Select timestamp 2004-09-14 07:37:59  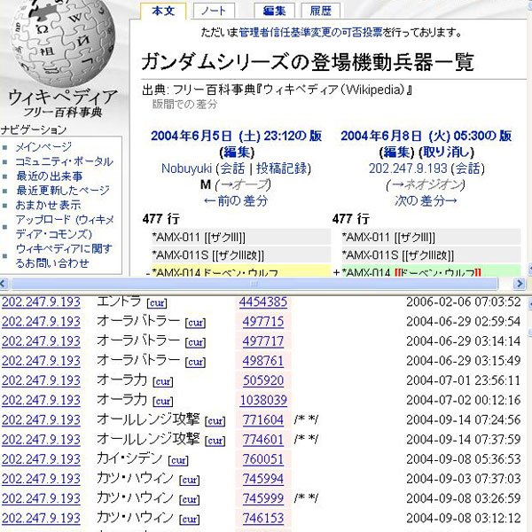pos(463,440)
